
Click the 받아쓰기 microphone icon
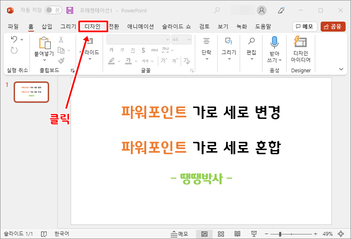(274, 42)
